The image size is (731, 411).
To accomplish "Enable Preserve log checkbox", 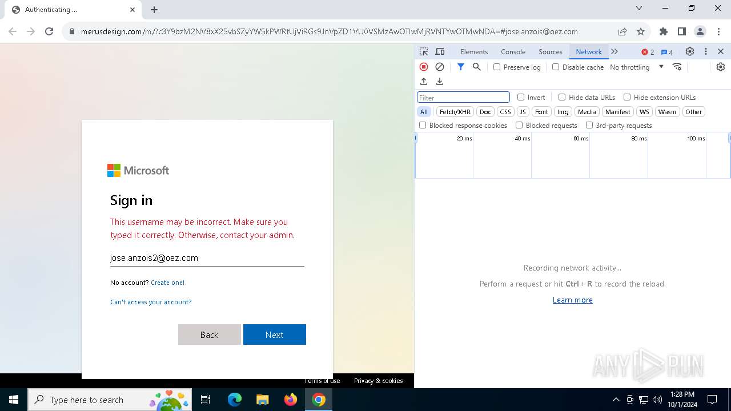I will [x=497, y=67].
